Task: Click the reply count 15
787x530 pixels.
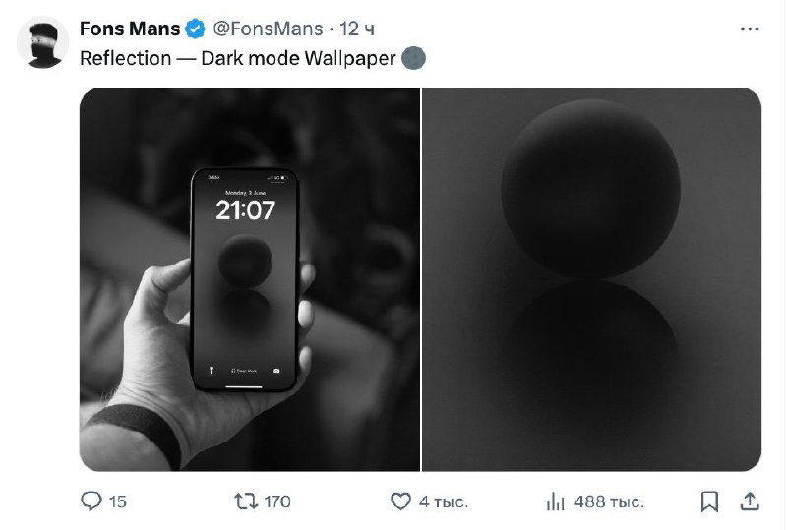Action: pos(118,501)
